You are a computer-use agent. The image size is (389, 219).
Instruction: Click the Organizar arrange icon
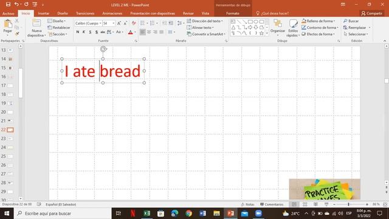pyautogui.click(x=278, y=23)
